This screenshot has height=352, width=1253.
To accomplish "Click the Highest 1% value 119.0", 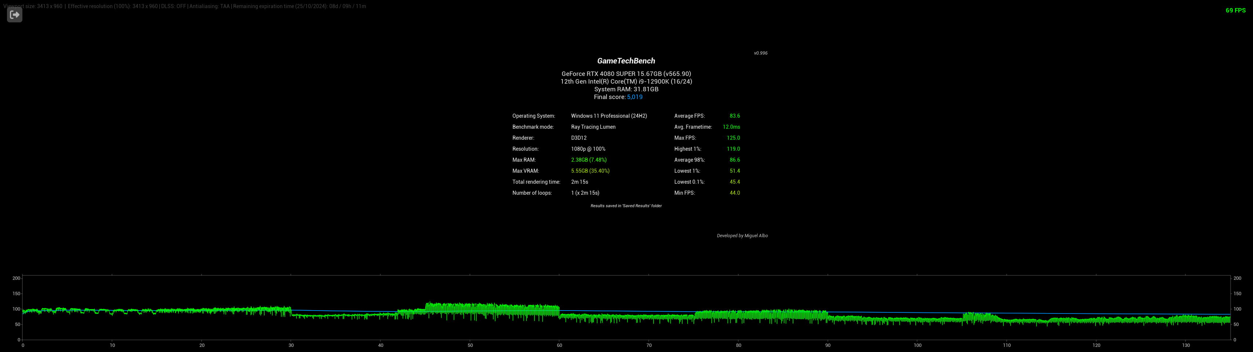I will point(733,149).
